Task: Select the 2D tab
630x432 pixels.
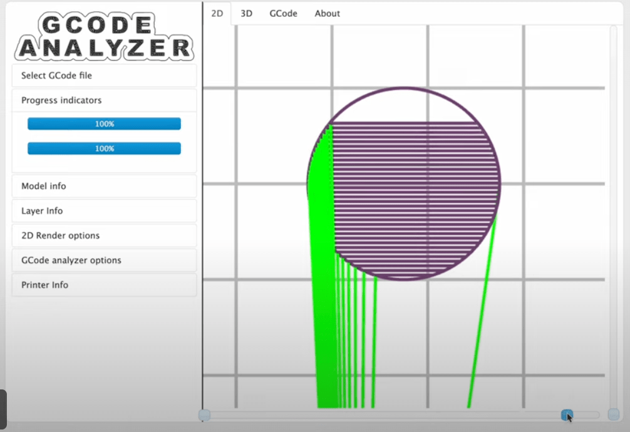Action: [x=217, y=13]
